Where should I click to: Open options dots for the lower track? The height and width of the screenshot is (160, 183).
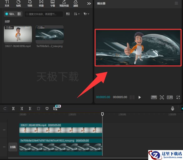pos(4,147)
